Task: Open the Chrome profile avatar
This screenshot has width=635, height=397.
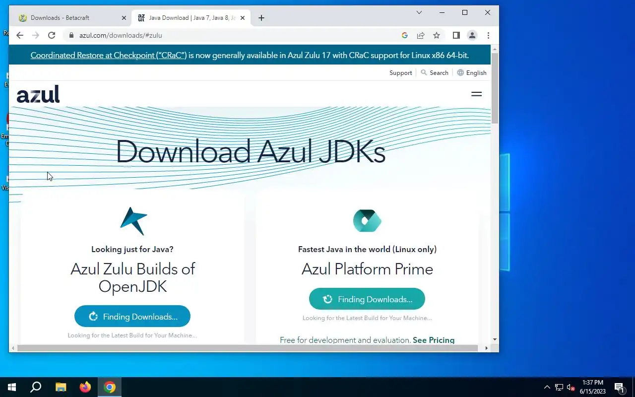Action: 472,35
